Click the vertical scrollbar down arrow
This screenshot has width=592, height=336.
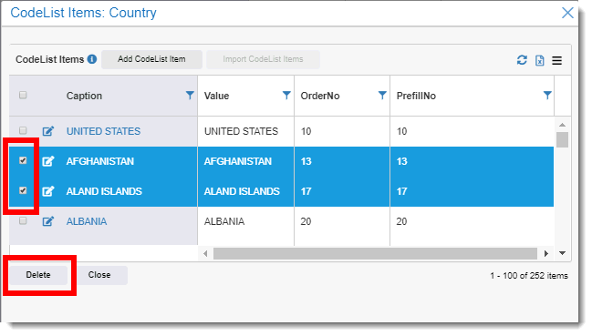click(562, 253)
